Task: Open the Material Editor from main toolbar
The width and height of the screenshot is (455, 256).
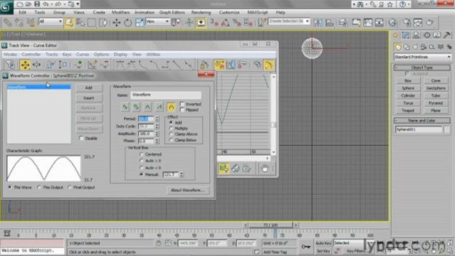Action: (392, 22)
